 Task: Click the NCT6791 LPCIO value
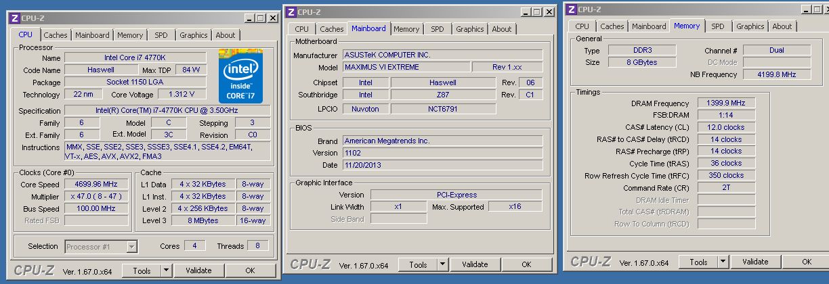pyautogui.click(x=443, y=108)
